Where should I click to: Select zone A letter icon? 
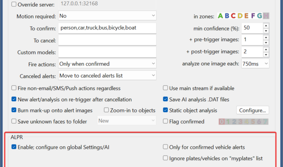220,16
